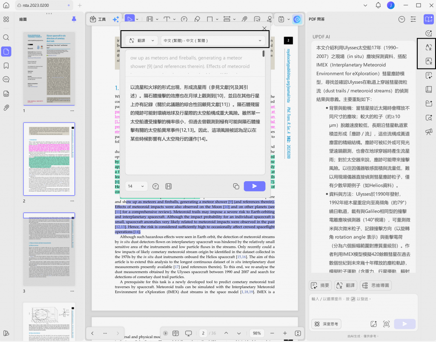Switch to rsta.2023.0200 tab
The width and height of the screenshot is (436, 342).
(x=44, y=5)
